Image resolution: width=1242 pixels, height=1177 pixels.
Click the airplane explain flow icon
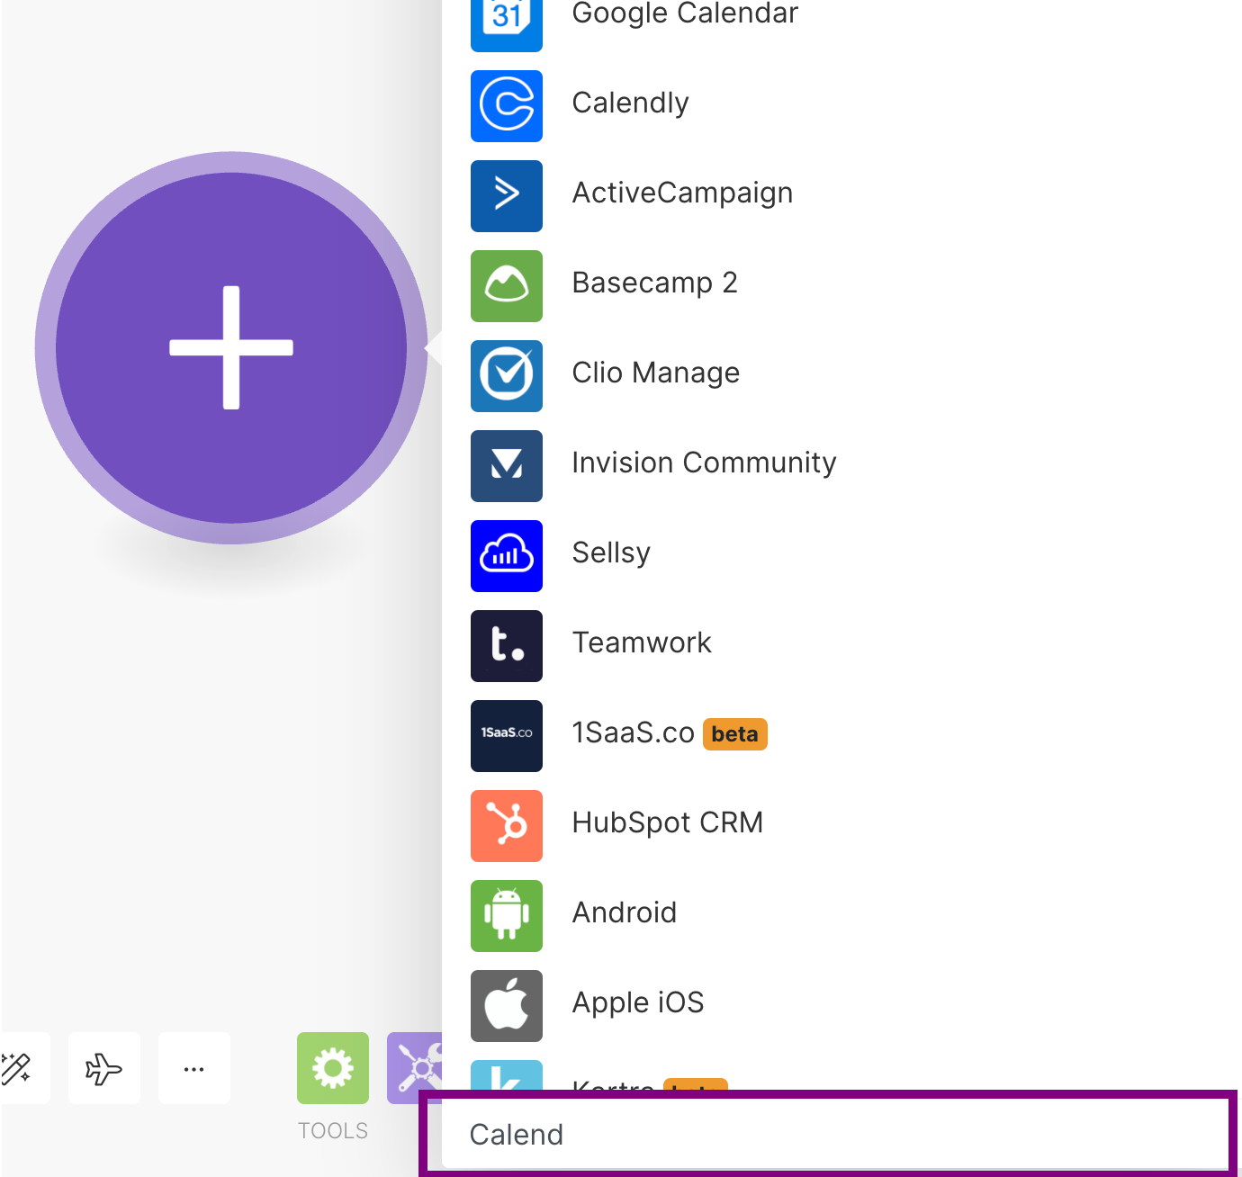104,1068
